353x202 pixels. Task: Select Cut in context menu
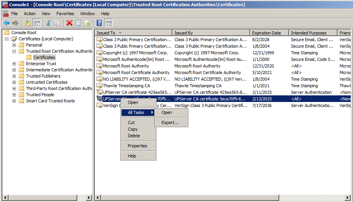(x=138, y=123)
